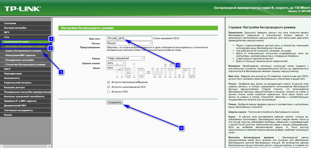Enable the WDS checkbox
Image resolution: width=311 pixels, height=148 pixels.
click(x=109, y=91)
